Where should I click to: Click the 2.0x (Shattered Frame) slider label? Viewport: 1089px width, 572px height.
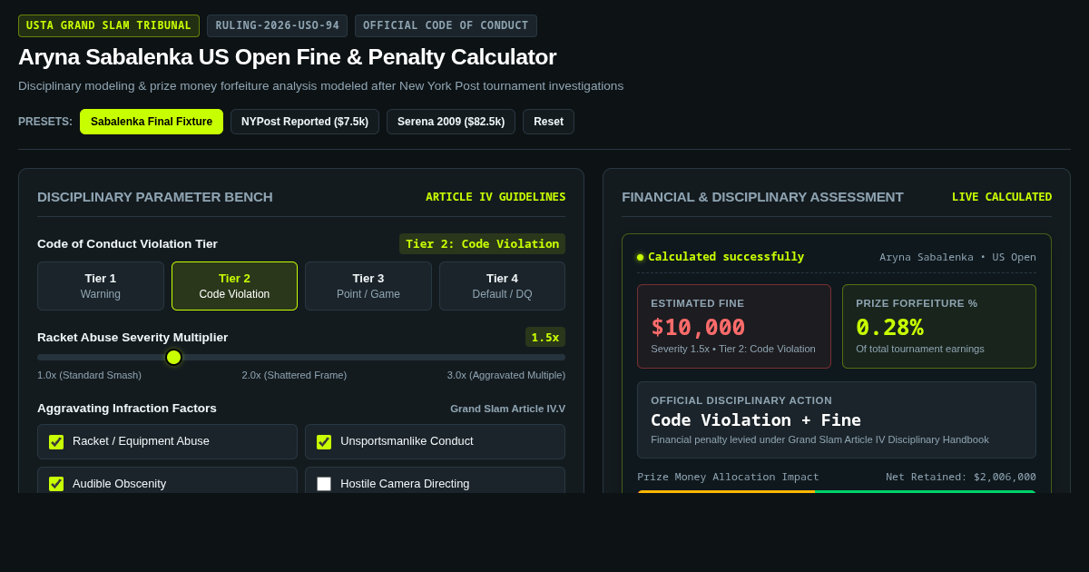tap(294, 375)
